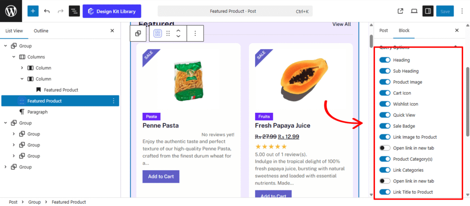
Task: Click the blue block inserter plus icon
Action: [x=33, y=11]
